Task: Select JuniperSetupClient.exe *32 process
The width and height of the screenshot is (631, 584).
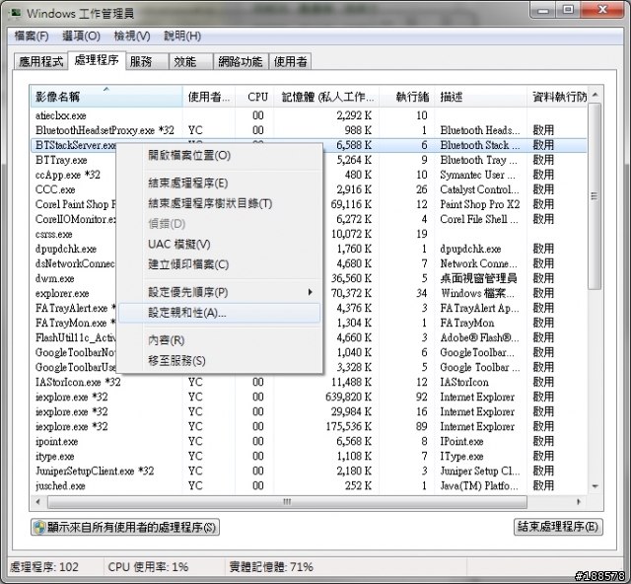Action: [x=309, y=472]
